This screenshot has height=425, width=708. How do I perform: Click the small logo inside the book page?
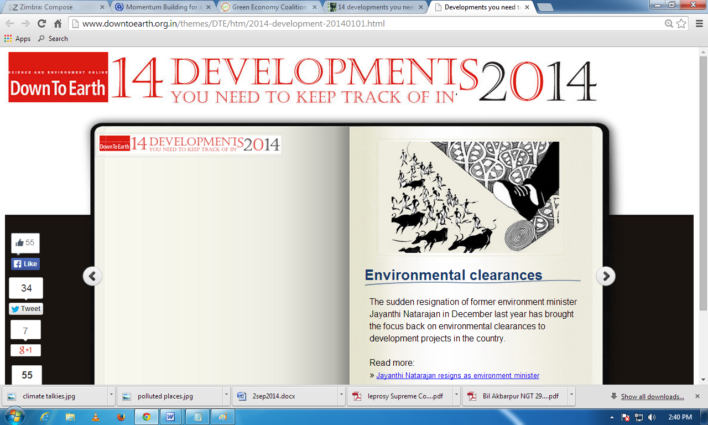pos(189,144)
